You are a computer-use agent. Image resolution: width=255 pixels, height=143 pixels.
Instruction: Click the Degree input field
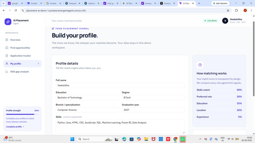click(153, 98)
